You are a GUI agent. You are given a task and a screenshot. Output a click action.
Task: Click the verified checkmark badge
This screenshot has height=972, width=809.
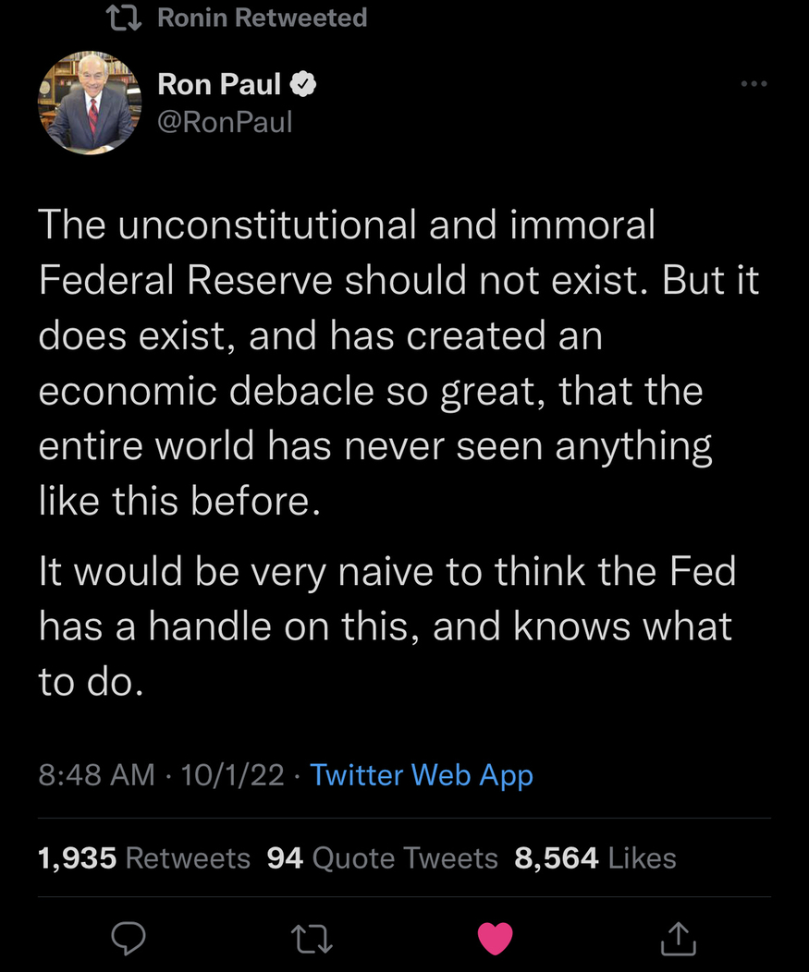[304, 85]
